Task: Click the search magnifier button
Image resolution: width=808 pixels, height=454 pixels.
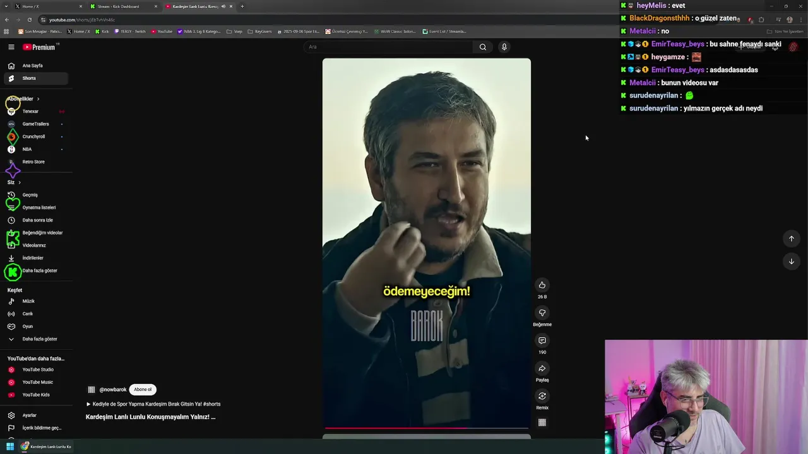Action: point(483,47)
